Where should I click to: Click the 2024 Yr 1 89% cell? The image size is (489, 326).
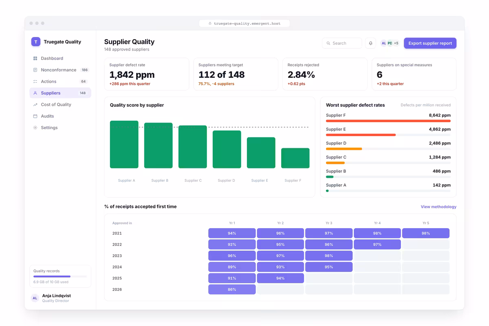tap(232, 267)
